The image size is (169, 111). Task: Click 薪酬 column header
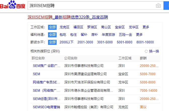143,58
